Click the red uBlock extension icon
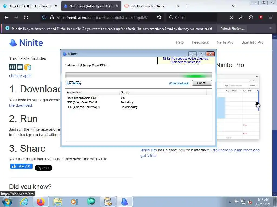277x207 pixels. [x=261, y=17]
